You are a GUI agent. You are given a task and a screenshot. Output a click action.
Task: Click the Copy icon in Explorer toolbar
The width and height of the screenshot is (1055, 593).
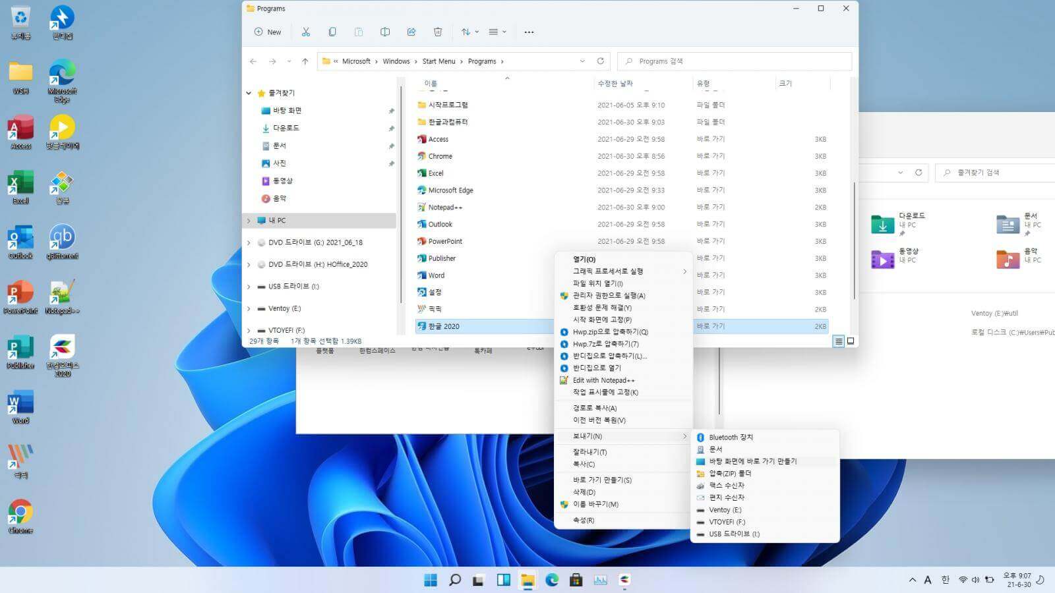pyautogui.click(x=332, y=32)
